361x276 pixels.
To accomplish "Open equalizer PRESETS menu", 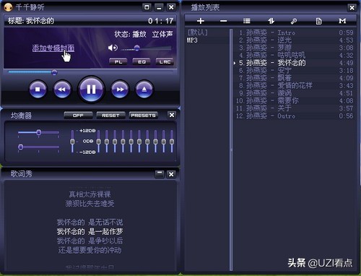I will pos(143,116).
